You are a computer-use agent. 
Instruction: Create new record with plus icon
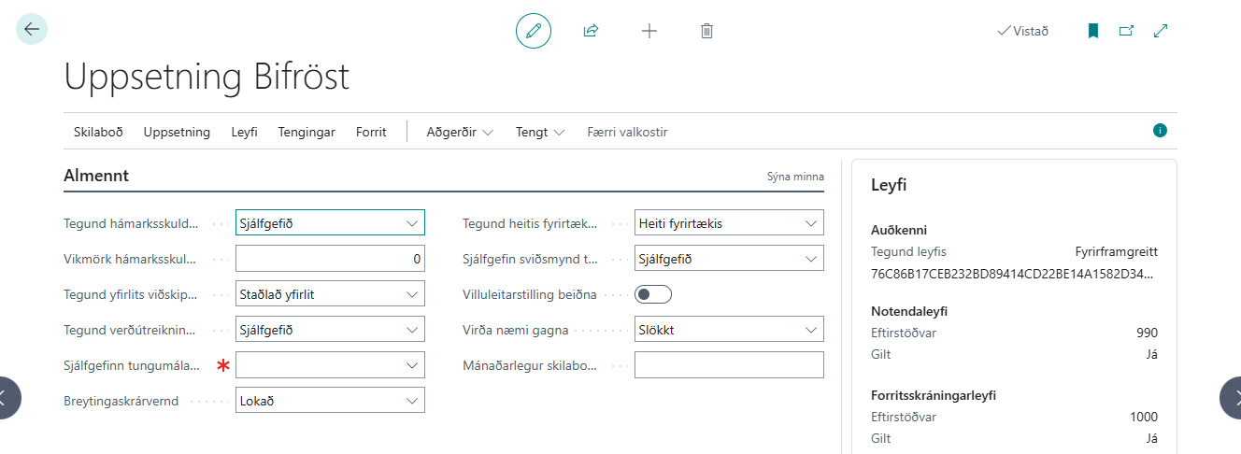(649, 31)
